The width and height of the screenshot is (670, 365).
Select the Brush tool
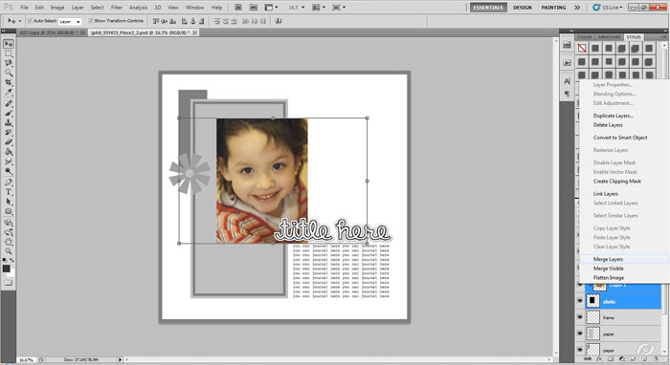(8, 113)
